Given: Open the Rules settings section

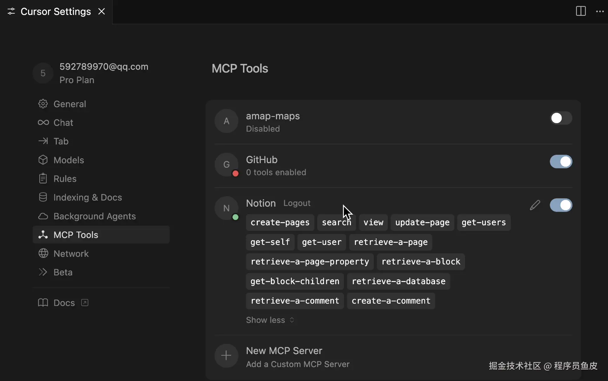Looking at the screenshot, I should (65, 179).
